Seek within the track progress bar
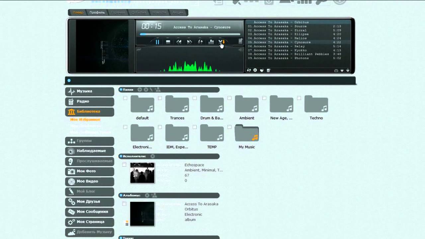Screen dimensions: 425x239 (x=190, y=34)
